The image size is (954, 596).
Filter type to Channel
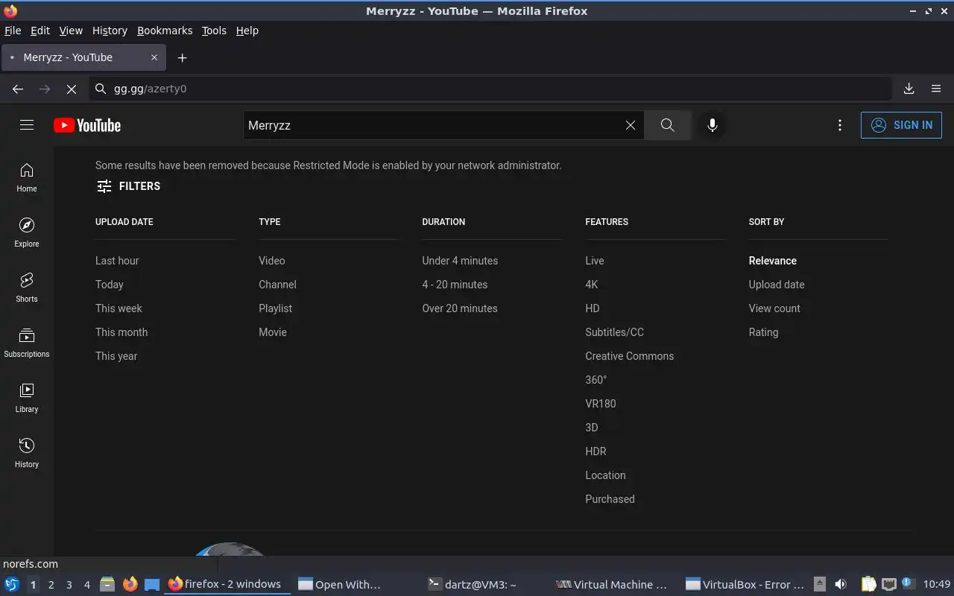277,285
